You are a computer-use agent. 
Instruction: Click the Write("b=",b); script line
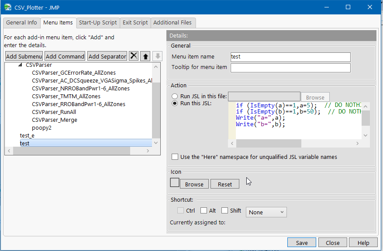(x=260, y=124)
